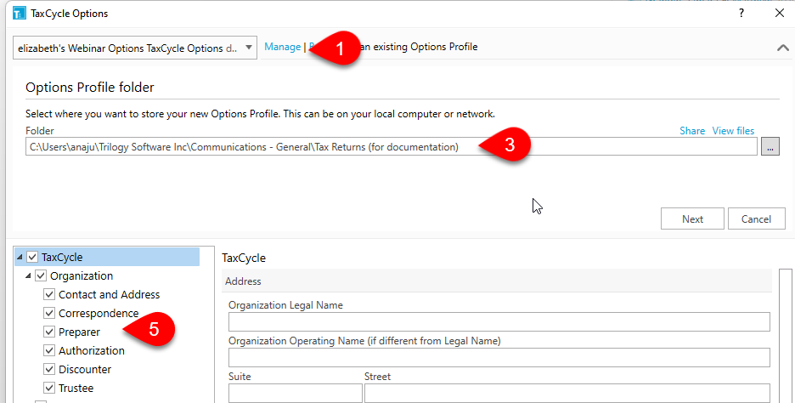Toggle the Organization checkbox

(x=41, y=275)
